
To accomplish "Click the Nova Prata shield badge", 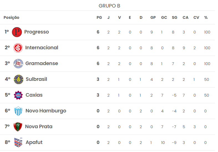I will (18, 127).
